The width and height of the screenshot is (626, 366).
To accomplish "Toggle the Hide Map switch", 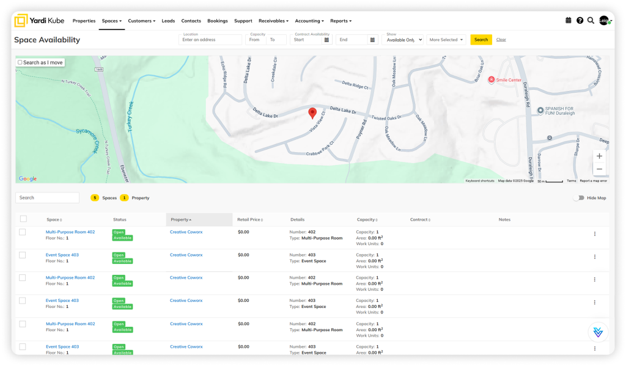I will [x=578, y=198].
